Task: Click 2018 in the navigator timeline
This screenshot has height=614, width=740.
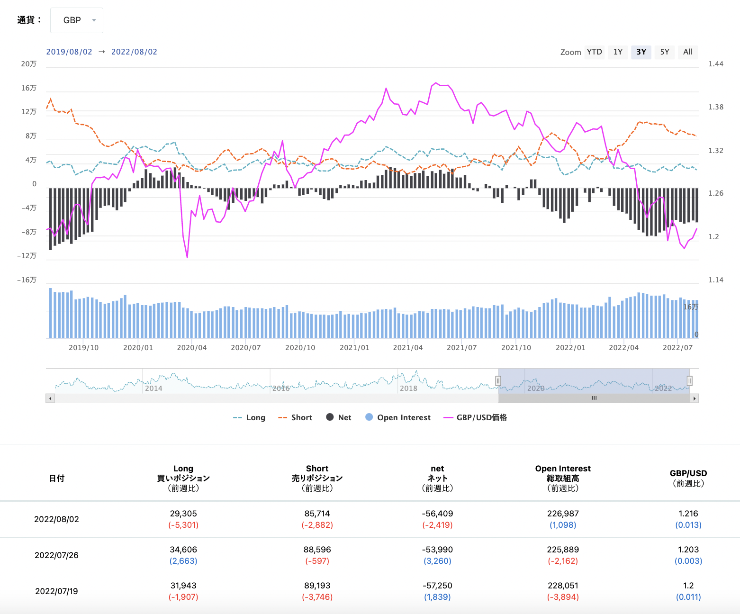Action: click(x=408, y=388)
